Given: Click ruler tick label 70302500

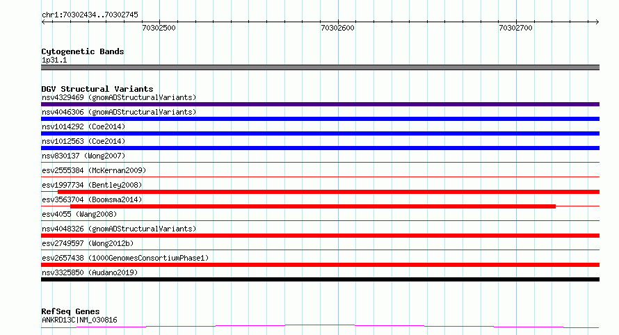Looking at the screenshot, I should tap(159, 28).
